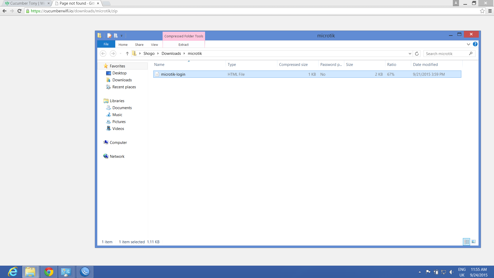
Task: Expand the Explorer ribbon chevron
Action: pyautogui.click(x=469, y=44)
